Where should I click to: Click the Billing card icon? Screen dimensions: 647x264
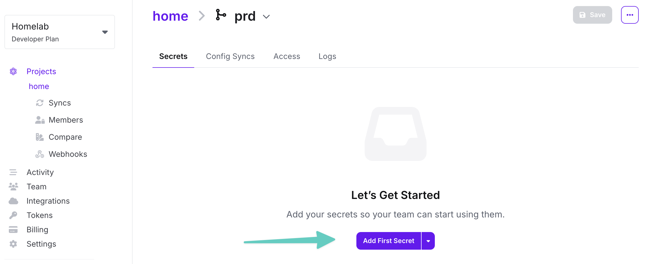coord(13,230)
